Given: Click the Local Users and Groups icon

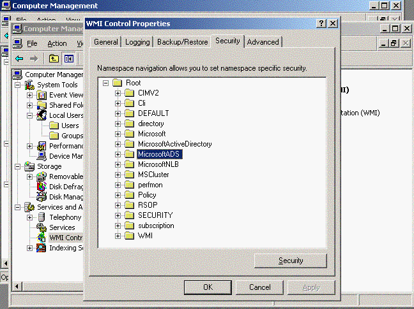Looking at the screenshot, I should (42, 115).
